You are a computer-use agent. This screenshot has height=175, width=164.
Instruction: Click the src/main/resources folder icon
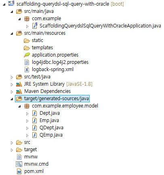pos(19,33)
